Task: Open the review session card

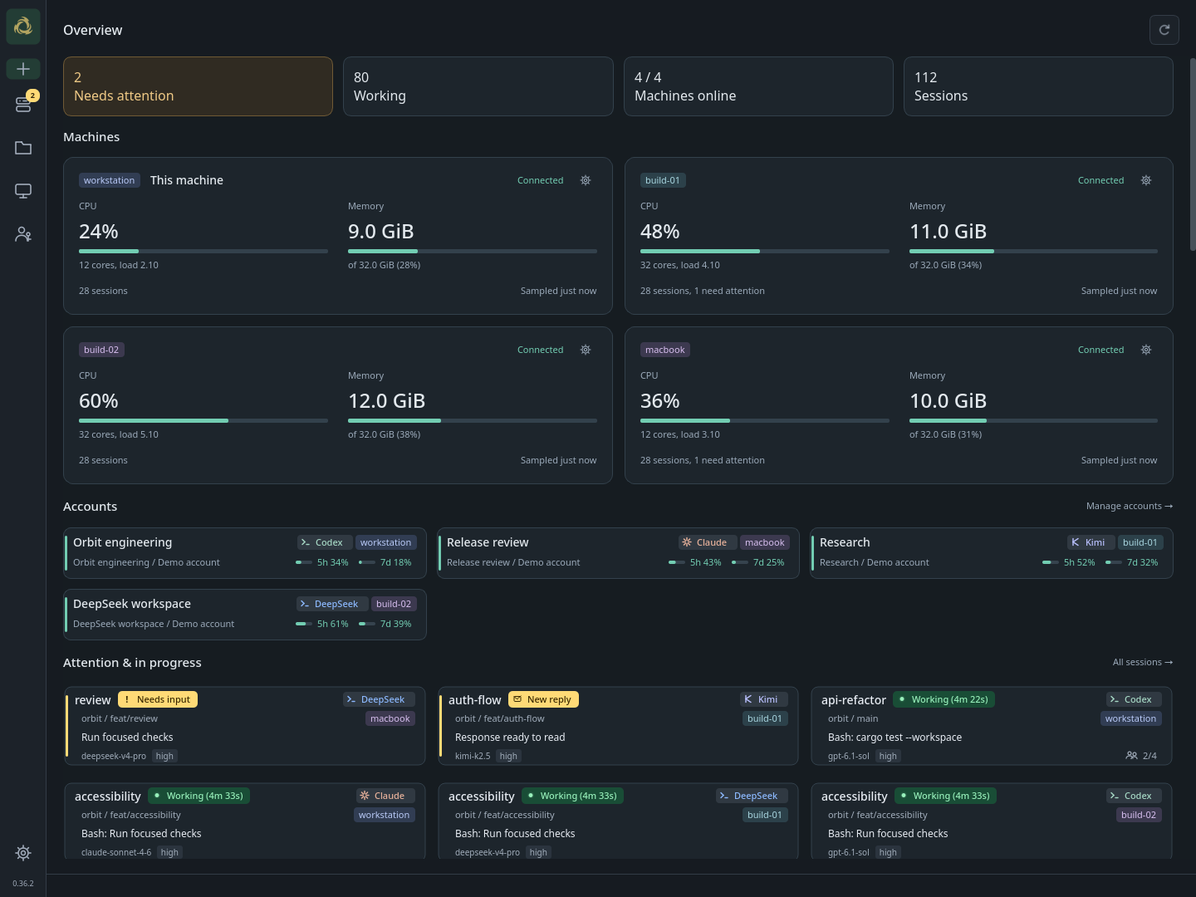Action: pos(245,726)
